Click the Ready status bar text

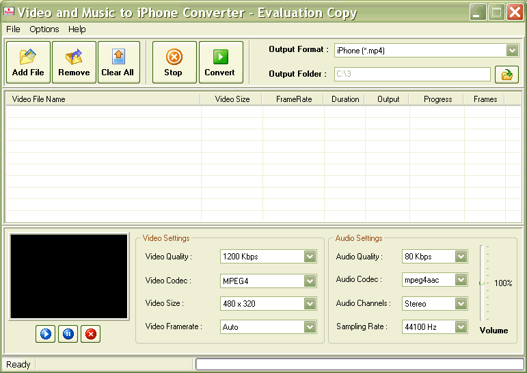click(18, 365)
